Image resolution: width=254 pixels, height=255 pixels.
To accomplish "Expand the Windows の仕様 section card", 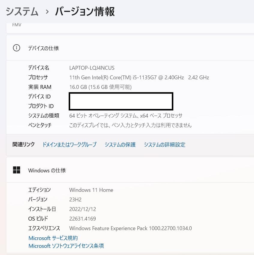I will [47, 170].
